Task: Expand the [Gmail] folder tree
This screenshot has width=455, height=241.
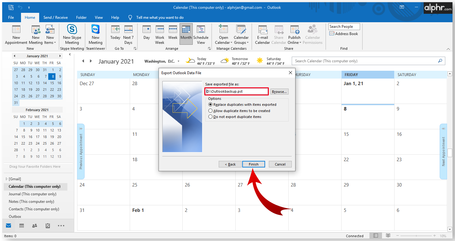Action: point(7,179)
